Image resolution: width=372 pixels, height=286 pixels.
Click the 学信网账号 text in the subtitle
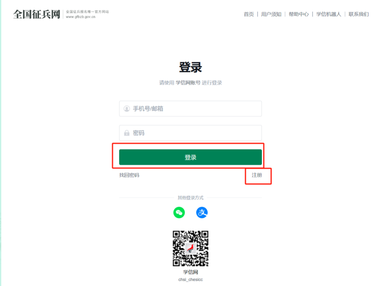pyautogui.click(x=188, y=82)
